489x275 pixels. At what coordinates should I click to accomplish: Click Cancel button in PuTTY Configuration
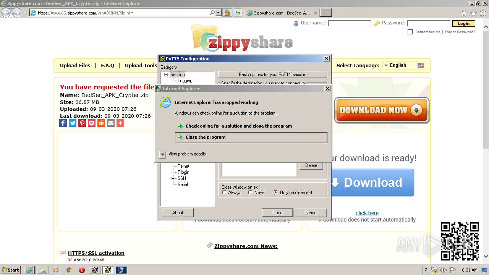pos(311,213)
